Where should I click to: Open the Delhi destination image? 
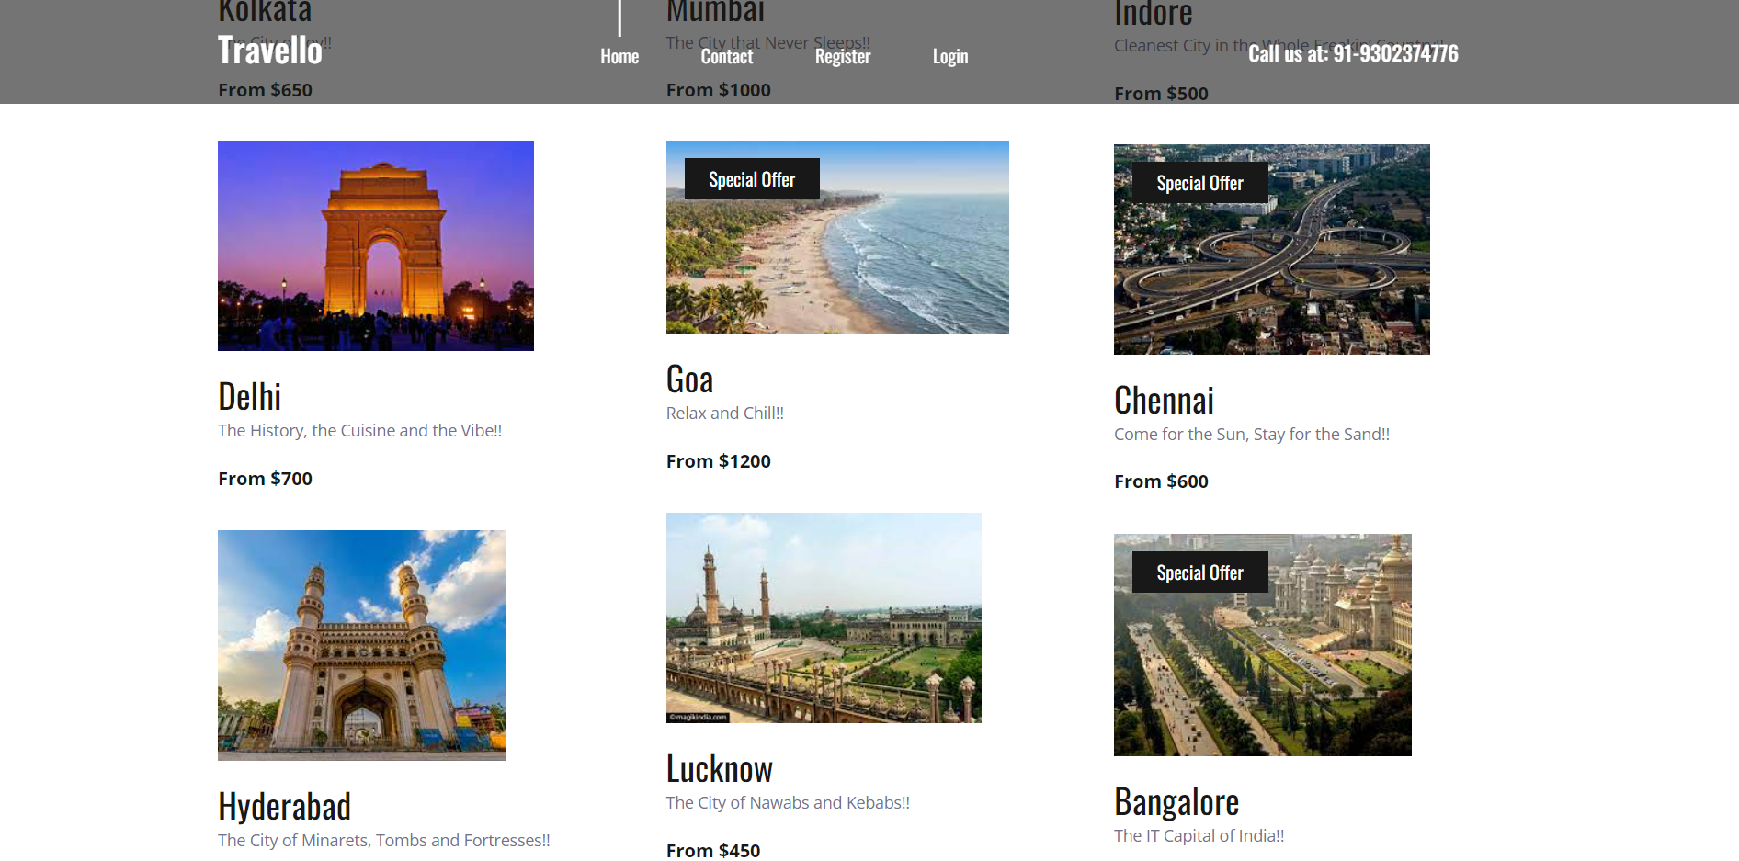[375, 245]
